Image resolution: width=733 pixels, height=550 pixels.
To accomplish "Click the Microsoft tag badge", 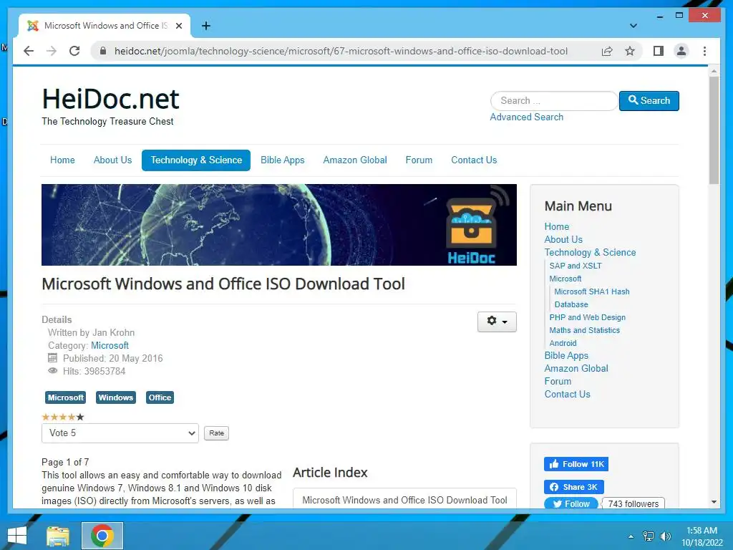I will pos(65,397).
